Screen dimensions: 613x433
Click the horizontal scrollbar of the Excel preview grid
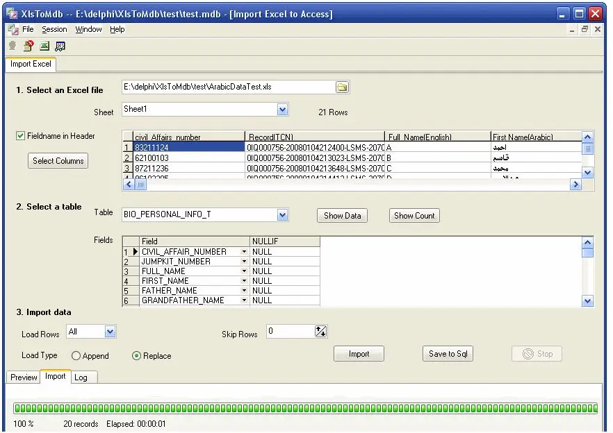click(x=348, y=185)
